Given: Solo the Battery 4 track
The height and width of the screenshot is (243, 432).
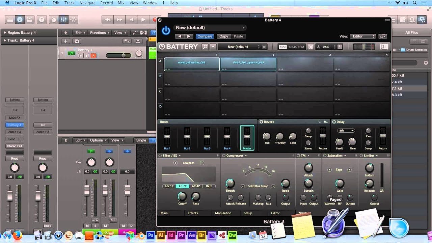Looking at the screenshot, I should 86,55.
